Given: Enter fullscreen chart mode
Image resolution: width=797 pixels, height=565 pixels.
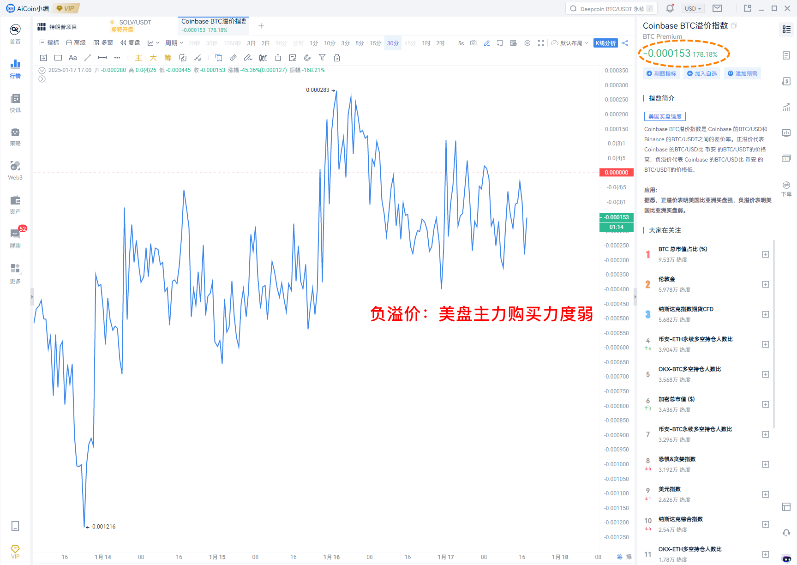Looking at the screenshot, I should tap(541, 43).
